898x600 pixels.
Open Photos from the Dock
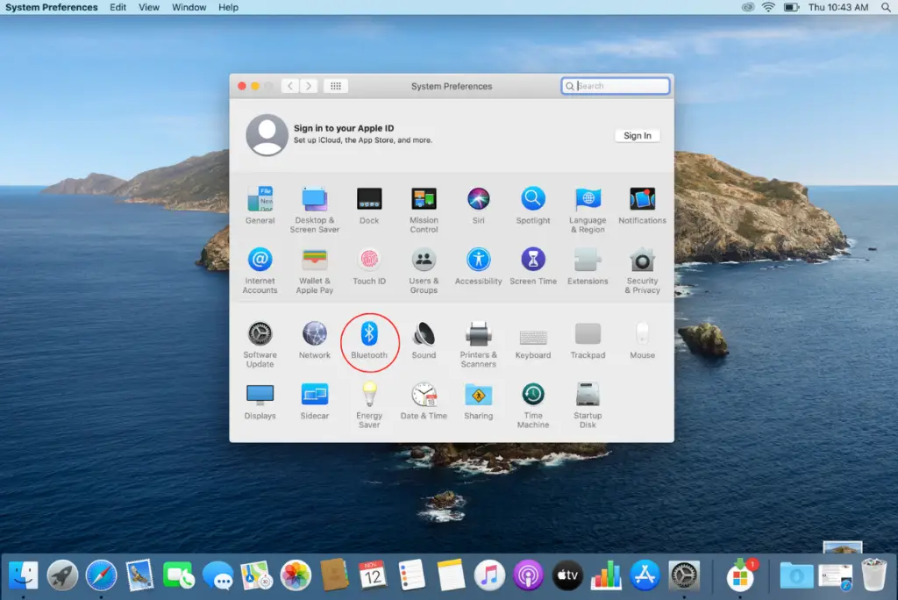tap(296, 575)
